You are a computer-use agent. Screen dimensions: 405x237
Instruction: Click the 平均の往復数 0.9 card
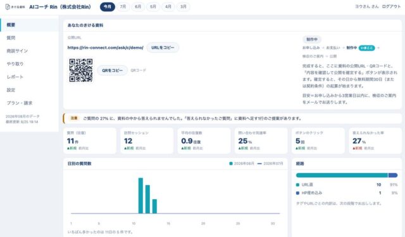[x=204, y=141]
